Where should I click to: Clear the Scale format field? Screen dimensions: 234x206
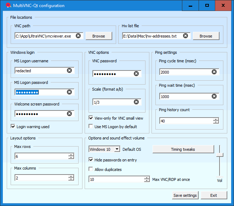[x=136, y=102]
